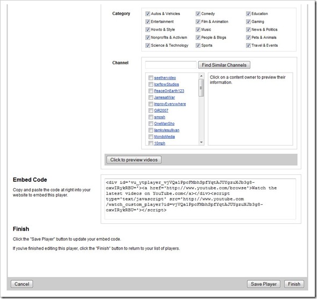Open the liamkylesullivan channel link

click(167, 130)
